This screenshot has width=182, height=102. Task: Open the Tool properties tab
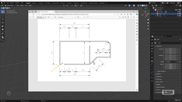click(152, 40)
